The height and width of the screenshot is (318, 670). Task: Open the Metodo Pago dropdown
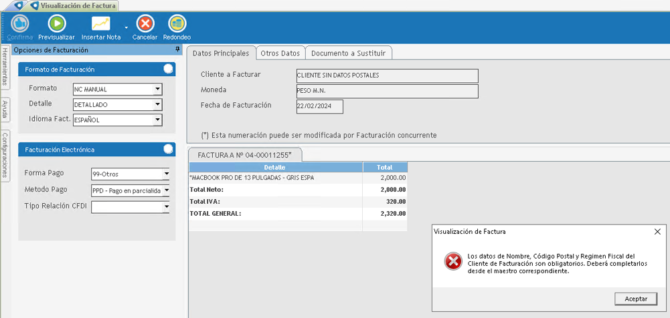(166, 190)
